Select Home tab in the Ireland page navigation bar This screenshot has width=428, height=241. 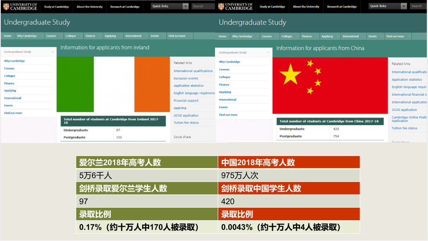point(8,36)
